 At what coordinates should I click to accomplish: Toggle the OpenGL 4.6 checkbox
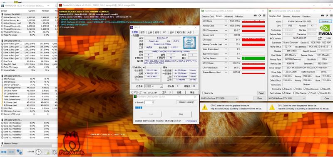pyautogui.click(x=319, y=93)
